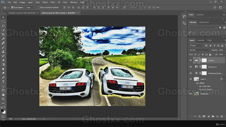Click the Create new layer icon
The height and width of the screenshot is (127, 226).
click(x=217, y=116)
